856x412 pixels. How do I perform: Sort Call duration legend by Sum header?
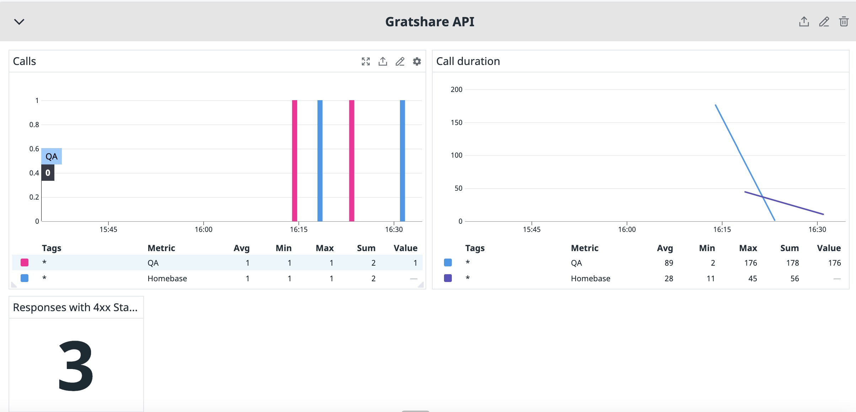[790, 248]
